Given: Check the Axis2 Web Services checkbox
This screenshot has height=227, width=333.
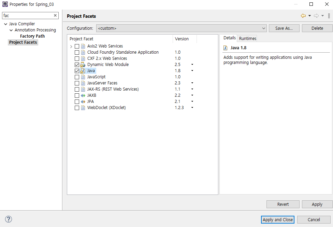Looking at the screenshot, I should tap(77, 46).
